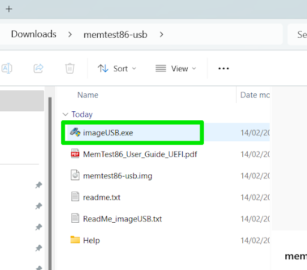Click the text file icon of readme.txt
Viewport: 307px width, 270px height.
click(75, 196)
